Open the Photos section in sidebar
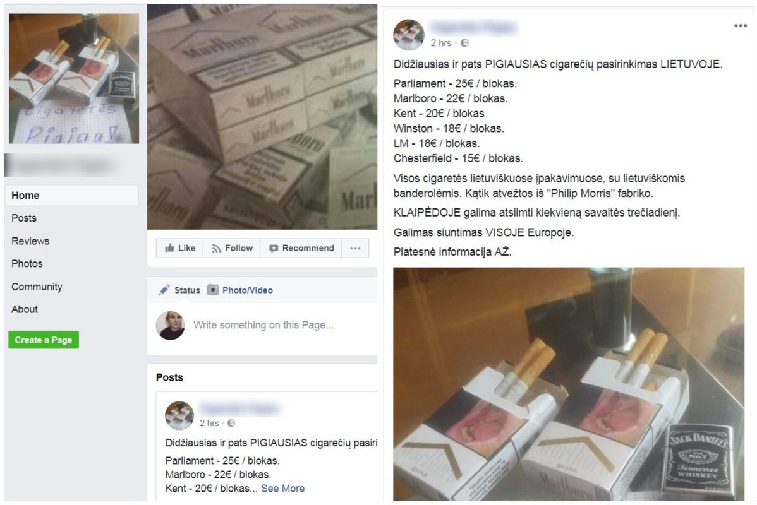Viewport: 757px width, 505px height. coord(27,263)
